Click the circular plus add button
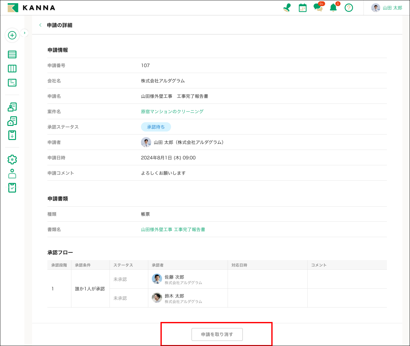The image size is (410, 346). click(12, 35)
